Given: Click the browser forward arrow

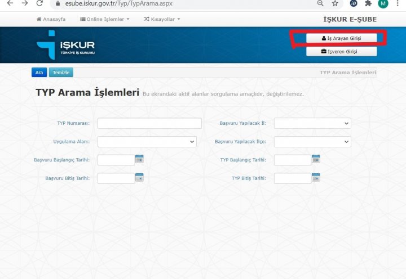Looking at the screenshot, I should click(x=25, y=3).
